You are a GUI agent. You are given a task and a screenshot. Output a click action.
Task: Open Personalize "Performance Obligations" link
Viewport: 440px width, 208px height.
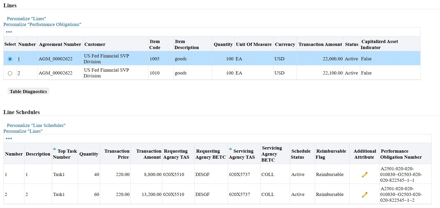pyautogui.click(x=42, y=24)
